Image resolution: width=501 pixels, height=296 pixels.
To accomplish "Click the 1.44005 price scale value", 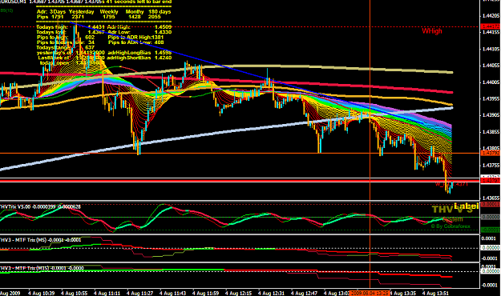I will coord(491,82).
